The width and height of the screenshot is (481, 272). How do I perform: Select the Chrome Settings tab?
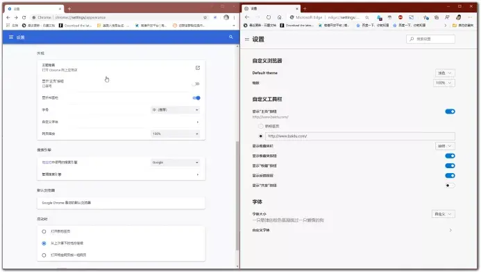34,9
